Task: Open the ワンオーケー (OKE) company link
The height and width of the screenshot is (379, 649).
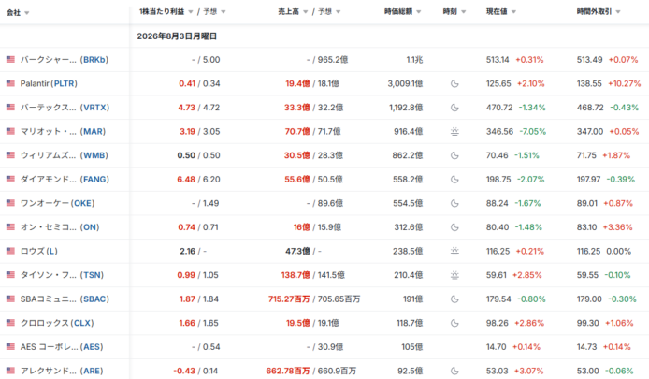Action: click(58, 203)
